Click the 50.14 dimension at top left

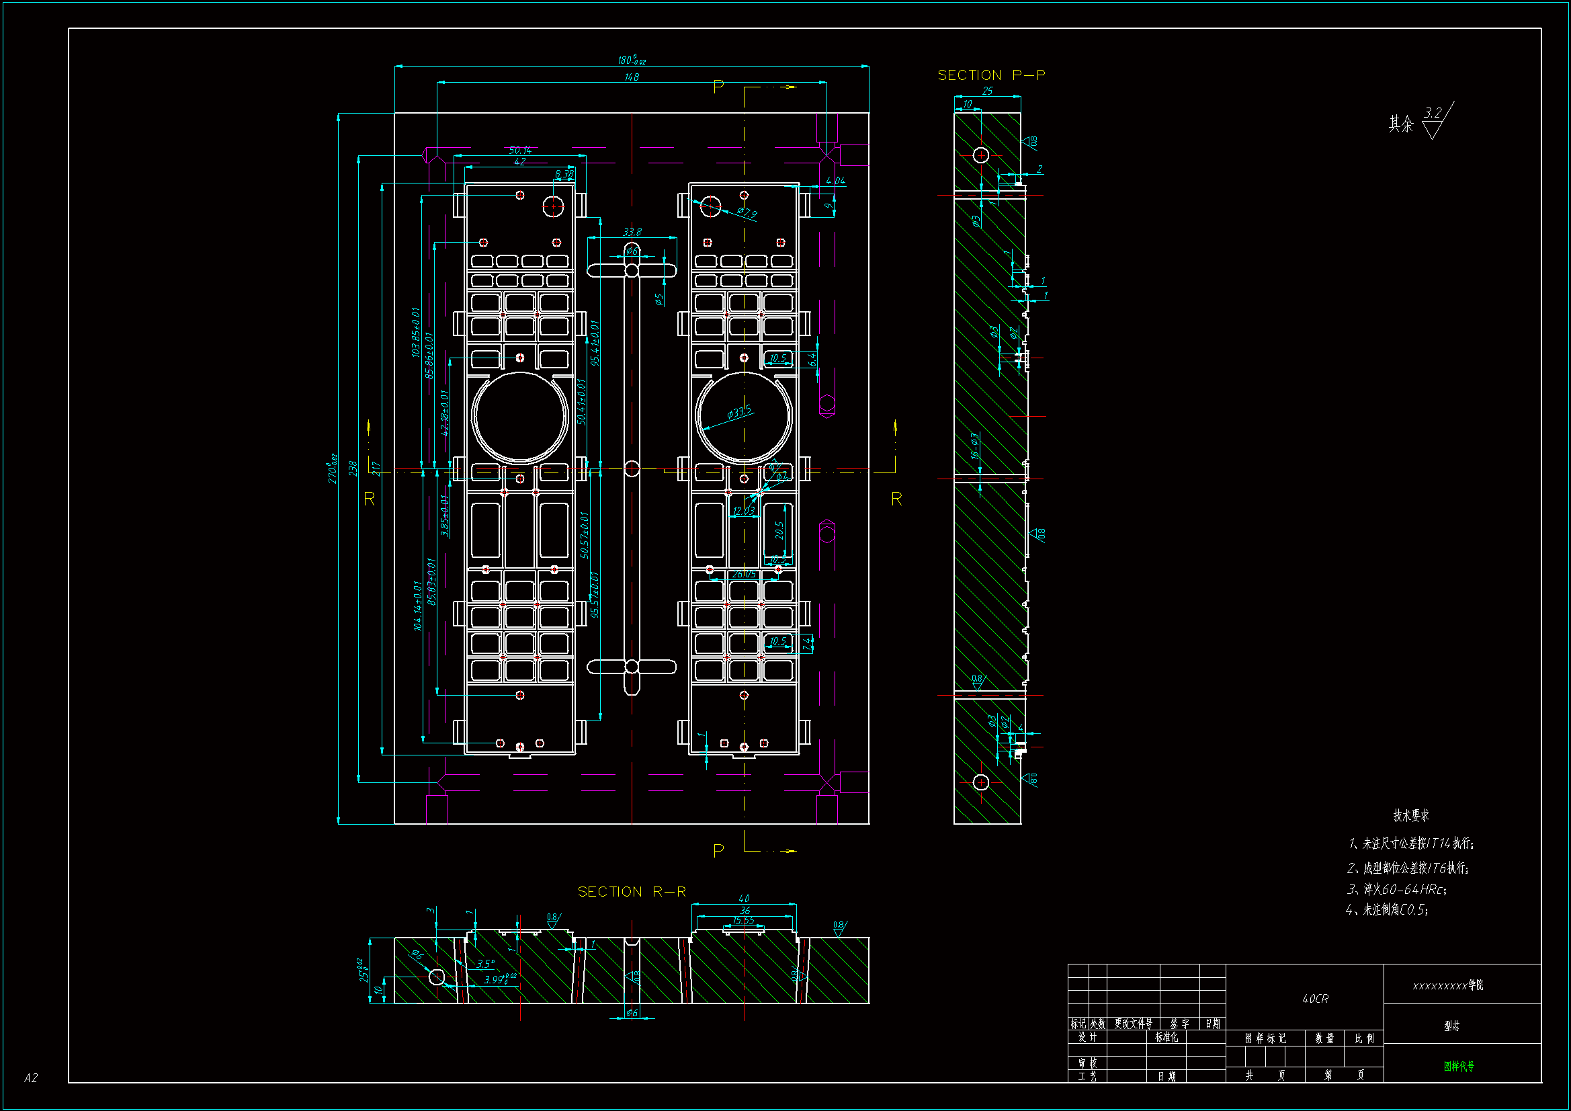520,150
